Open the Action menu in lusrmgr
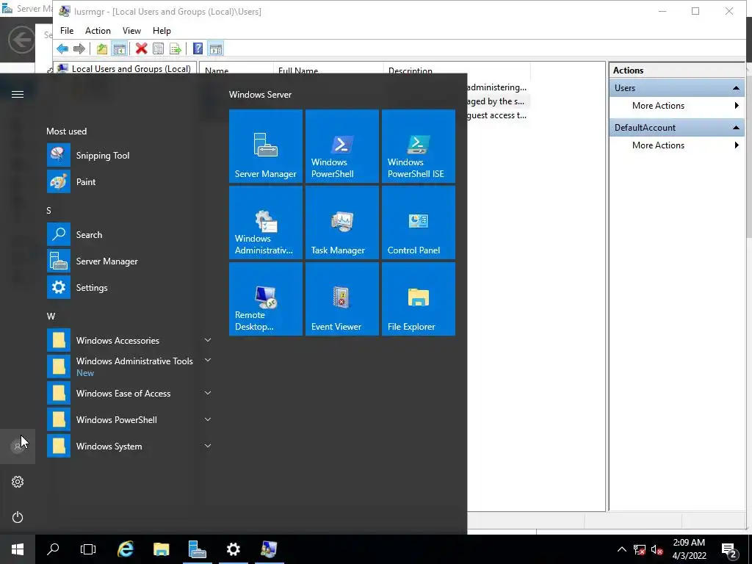This screenshot has height=564, width=752. [x=98, y=31]
